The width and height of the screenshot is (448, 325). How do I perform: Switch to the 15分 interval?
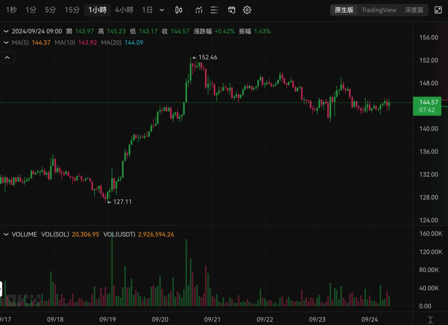[72, 10]
